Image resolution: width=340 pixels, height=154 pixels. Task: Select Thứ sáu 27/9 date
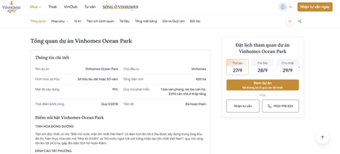[237, 67]
